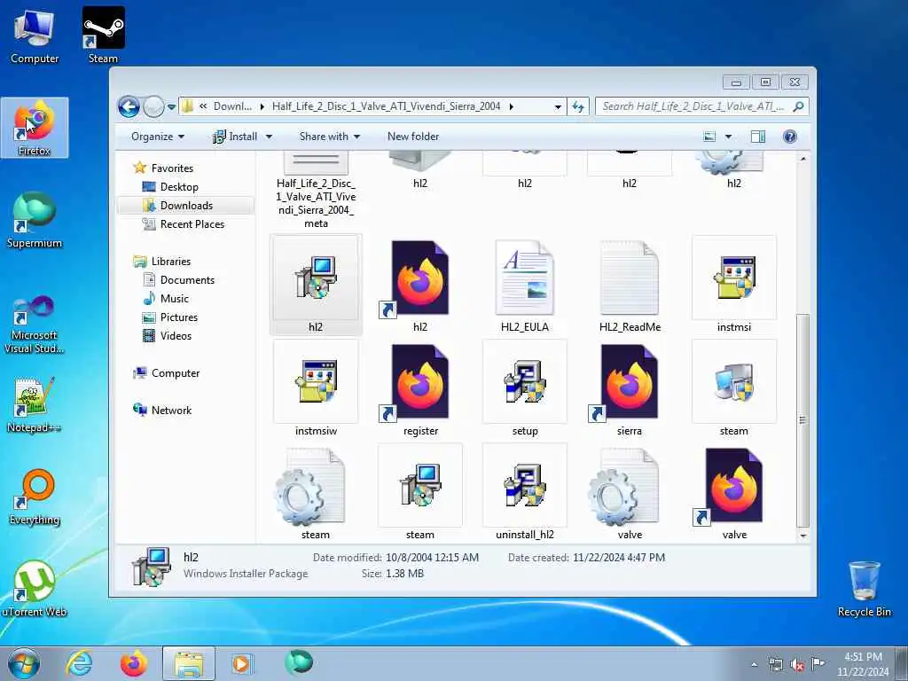Open the Install dropdown arrow
This screenshot has height=681, width=908.
point(269,137)
